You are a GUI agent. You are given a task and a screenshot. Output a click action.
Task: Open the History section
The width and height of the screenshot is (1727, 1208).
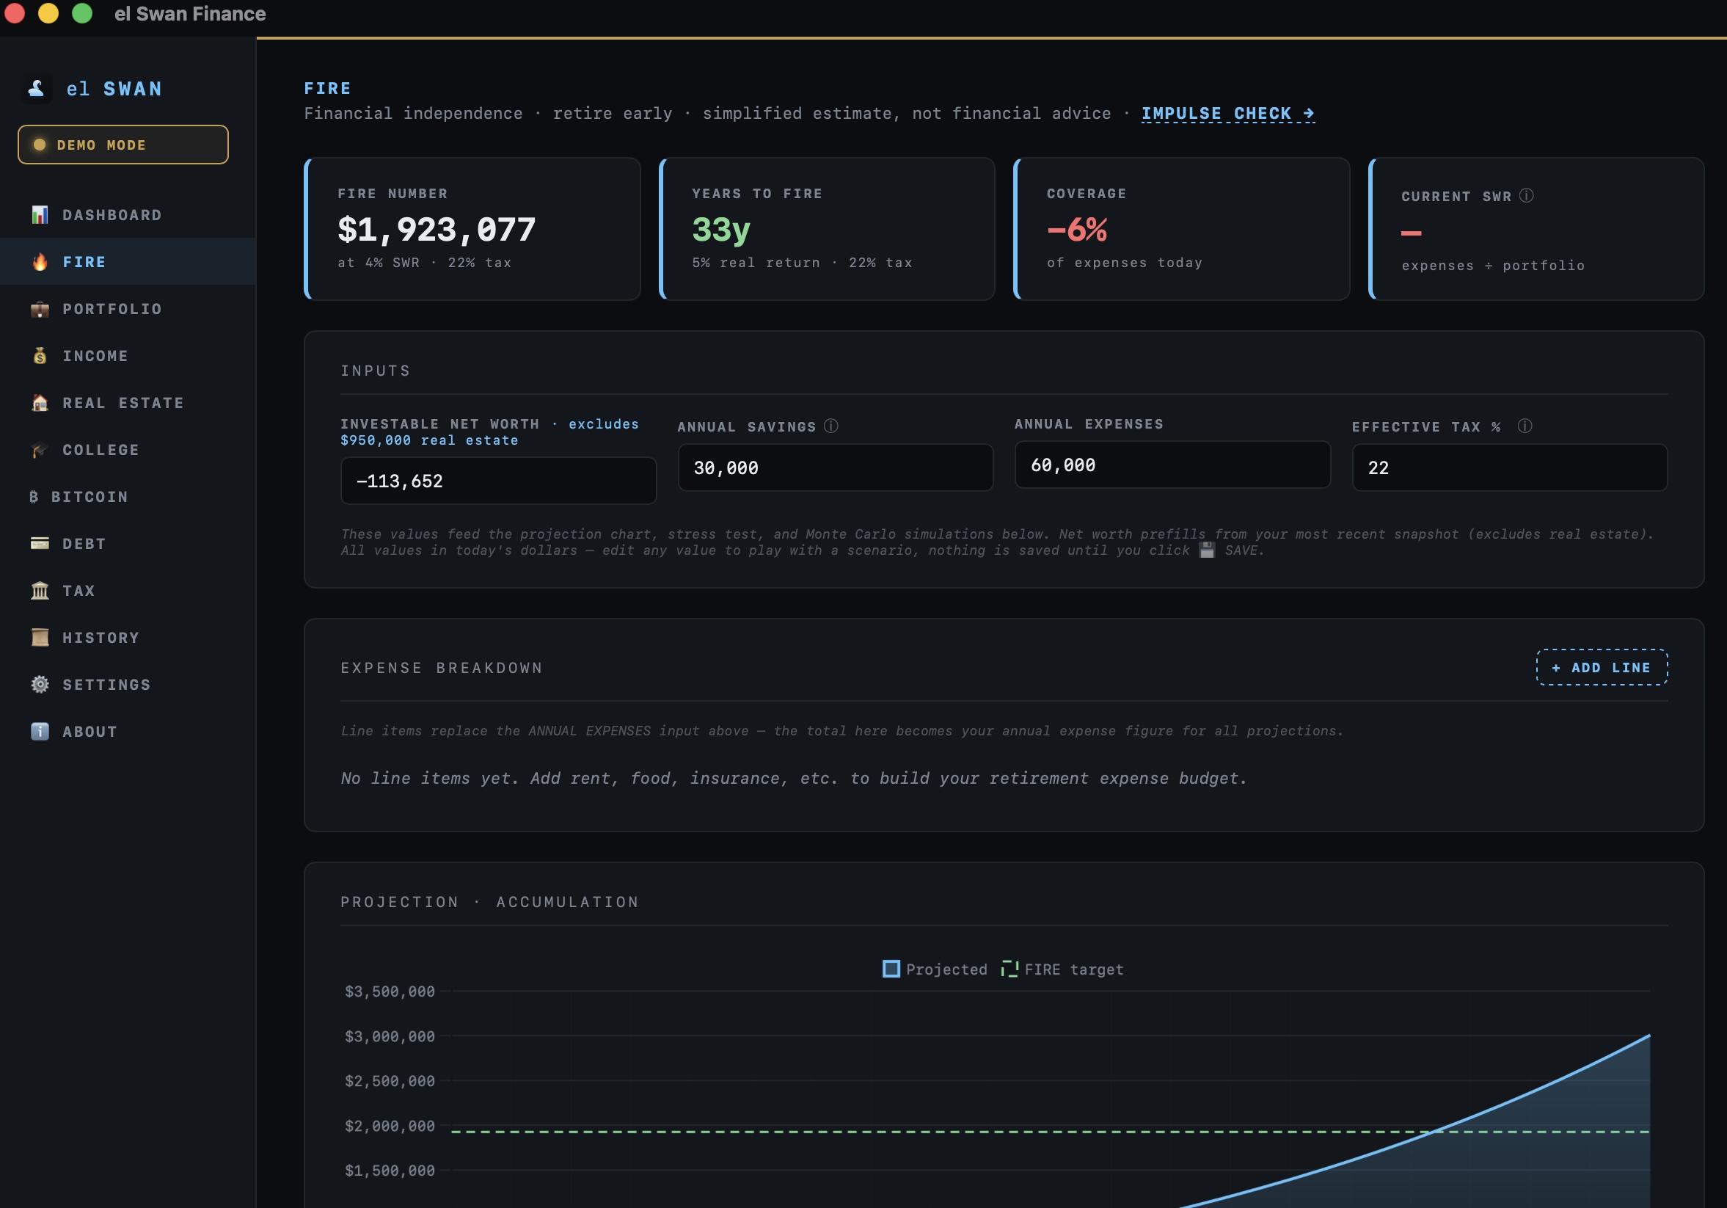tap(101, 637)
